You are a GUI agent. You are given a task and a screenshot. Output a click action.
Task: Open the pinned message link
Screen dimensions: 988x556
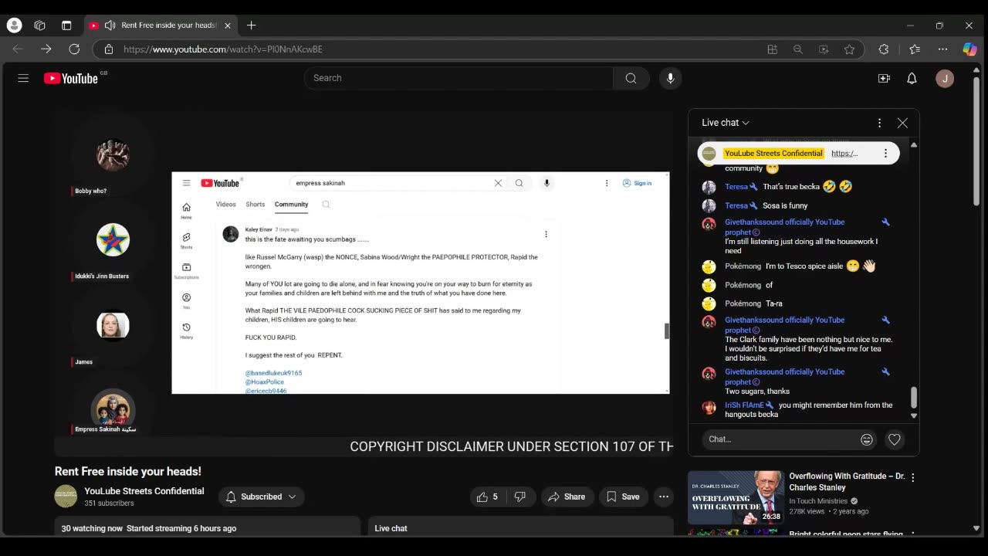[x=844, y=153]
